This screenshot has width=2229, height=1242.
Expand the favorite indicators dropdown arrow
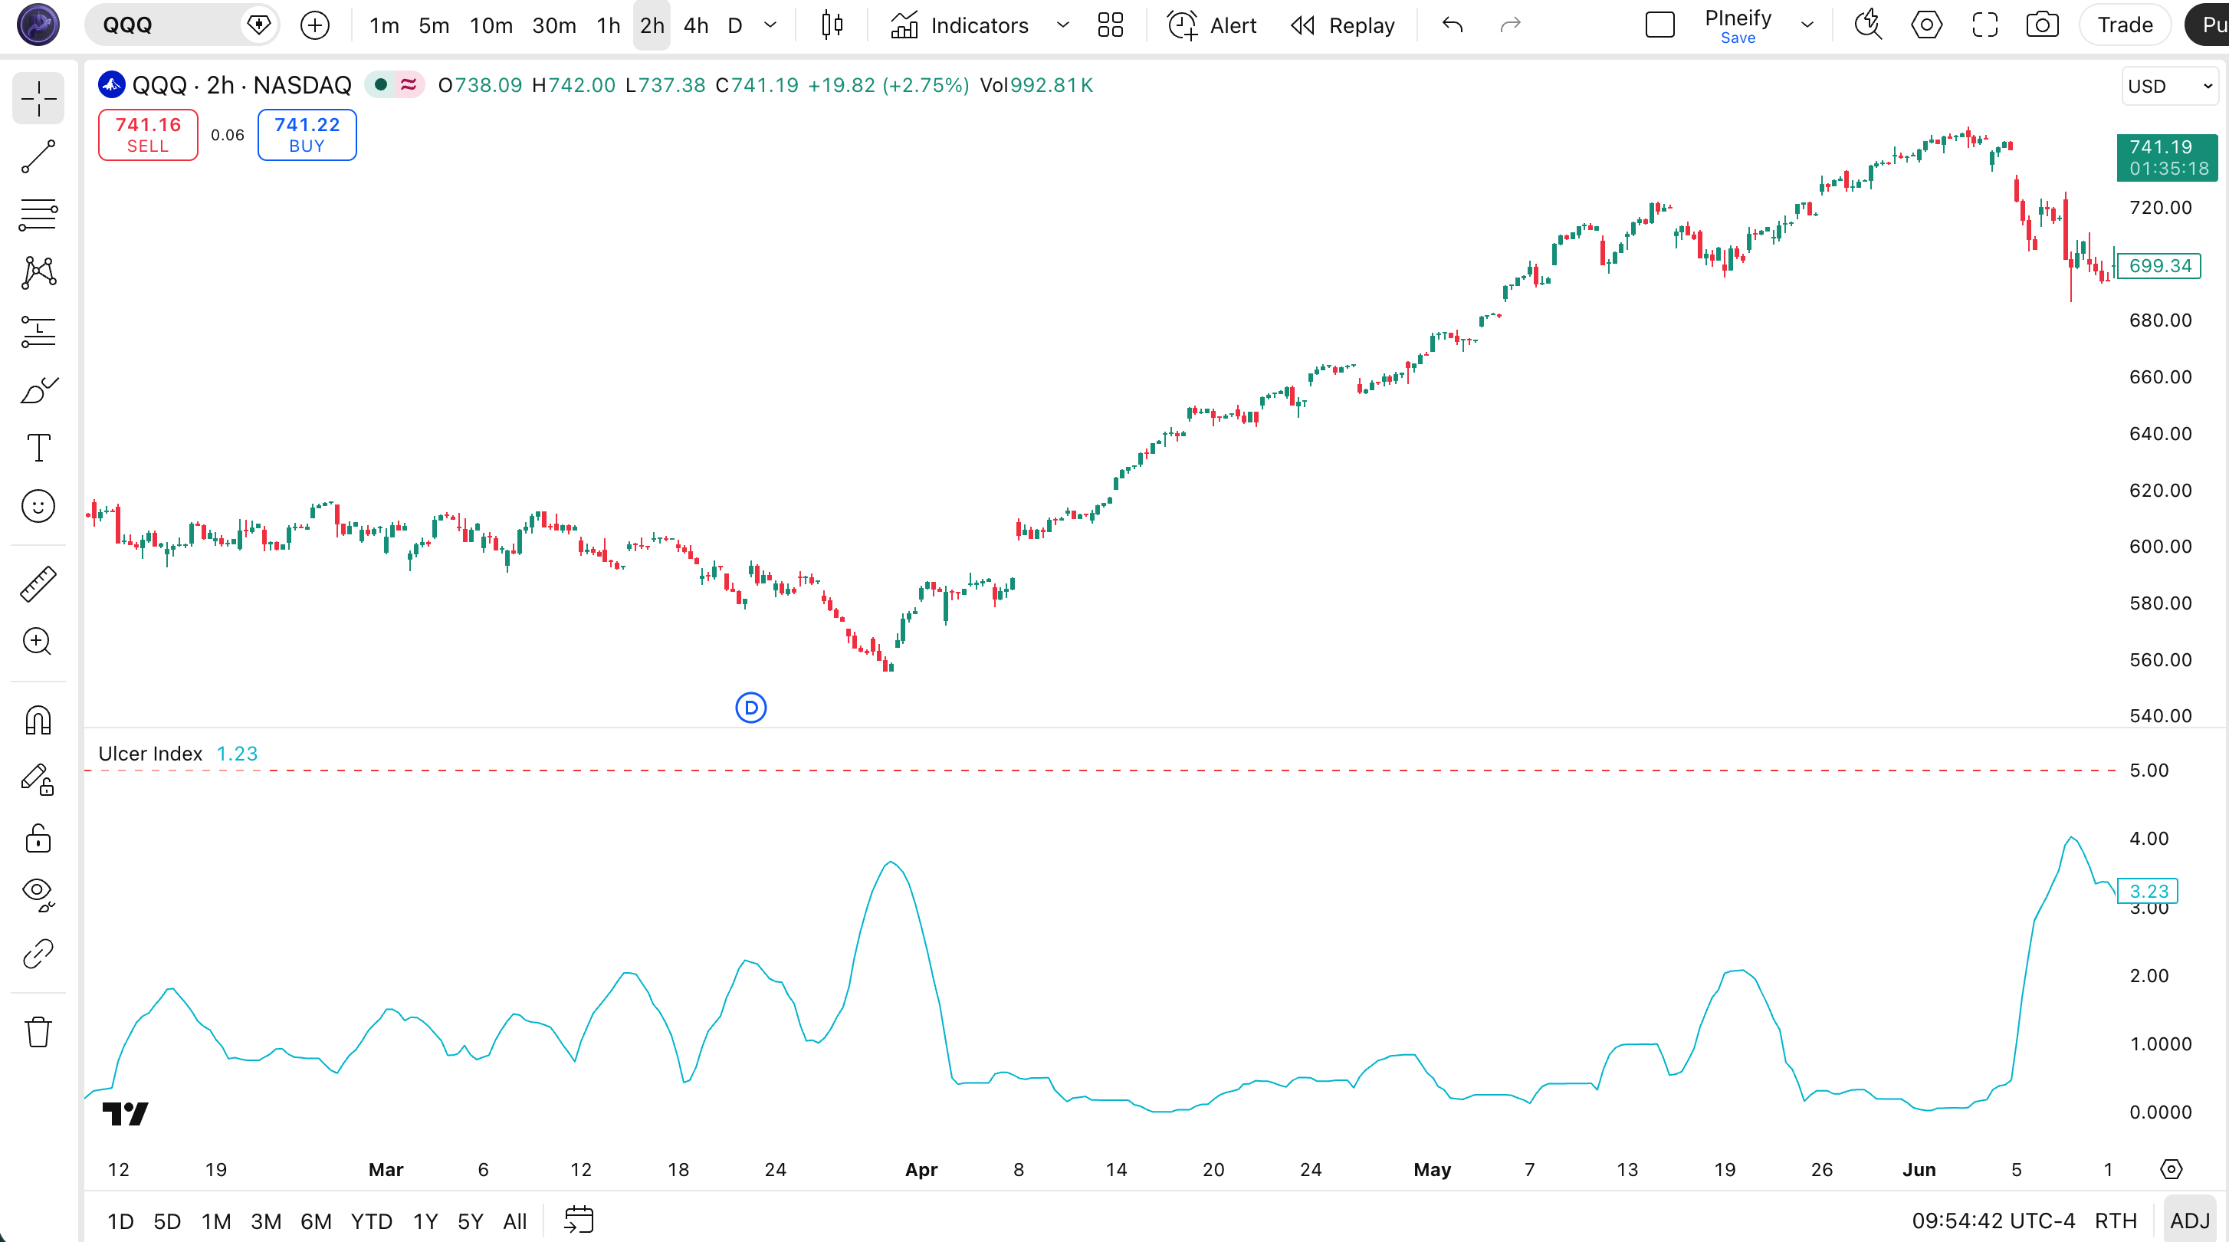coord(1062,25)
